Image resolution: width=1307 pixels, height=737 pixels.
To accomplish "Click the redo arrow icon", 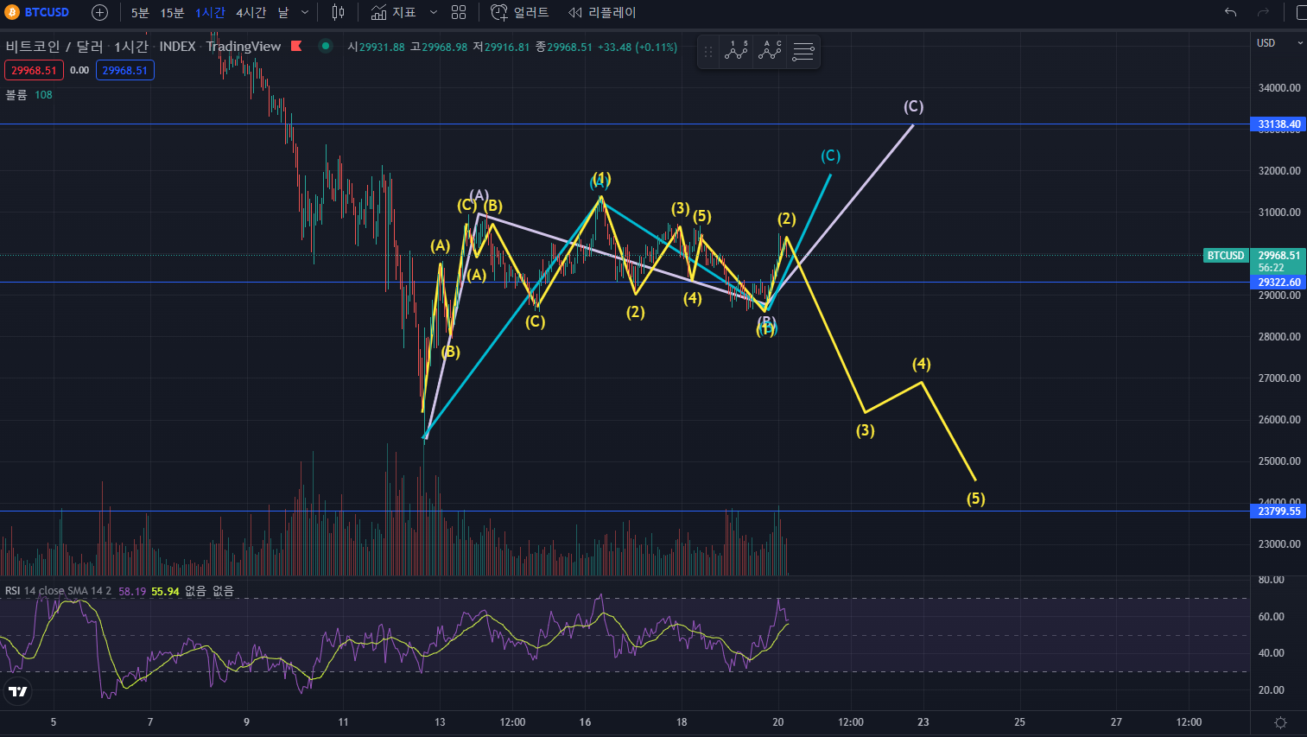I will [1263, 12].
